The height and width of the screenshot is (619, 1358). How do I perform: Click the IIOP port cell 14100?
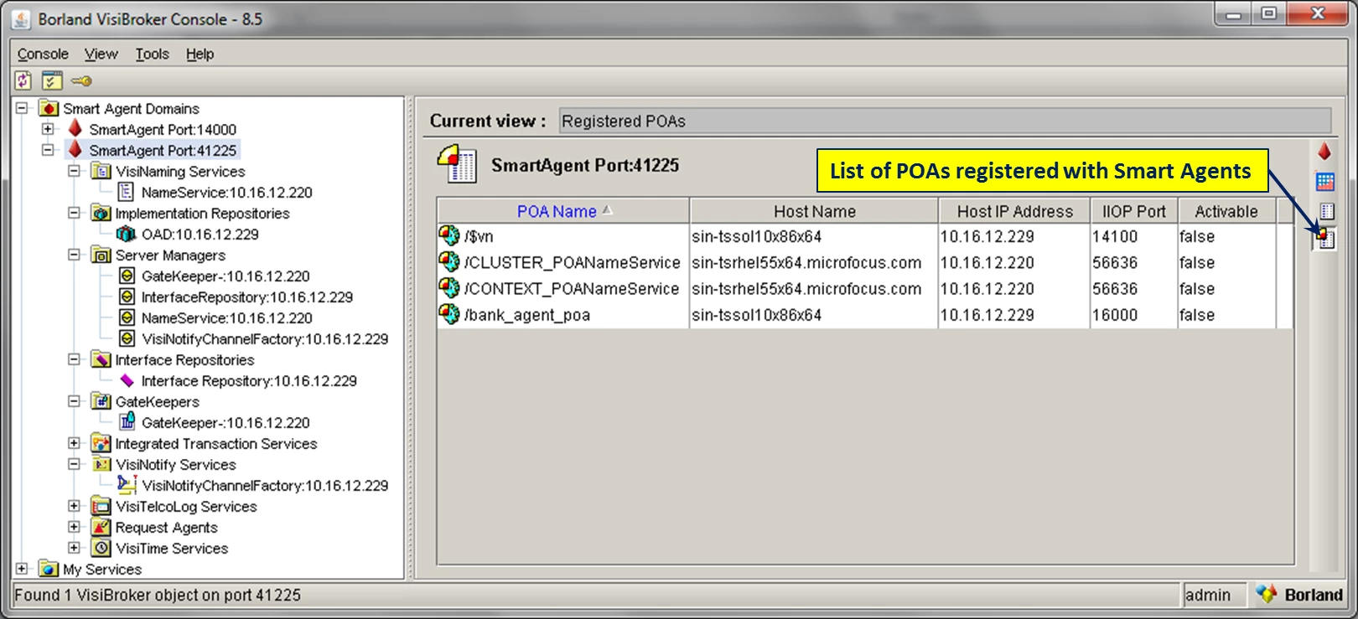point(1134,236)
